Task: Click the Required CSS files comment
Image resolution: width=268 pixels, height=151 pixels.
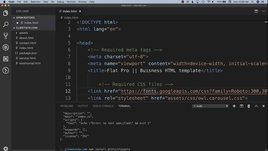Action: click(x=136, y=84)
